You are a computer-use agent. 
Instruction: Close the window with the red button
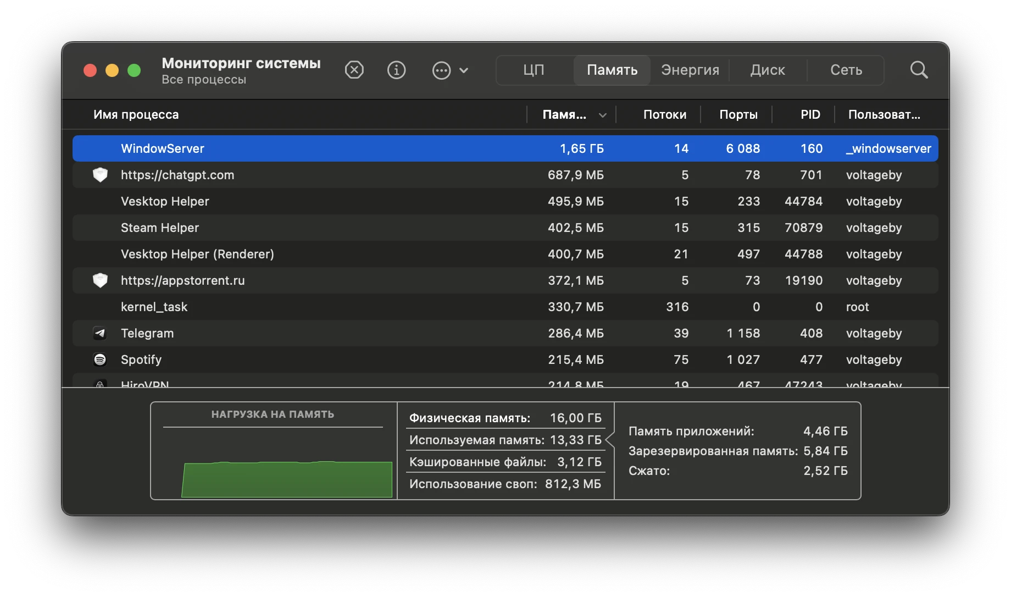click(90, 70)
